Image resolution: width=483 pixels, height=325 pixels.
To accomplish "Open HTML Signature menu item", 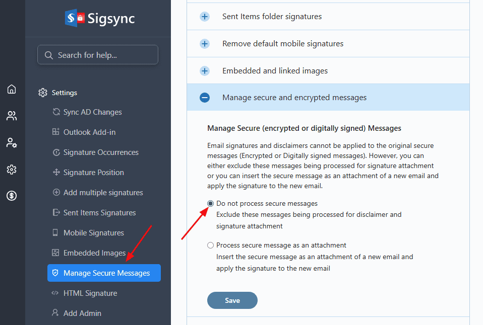I will (x=90, y=293).
